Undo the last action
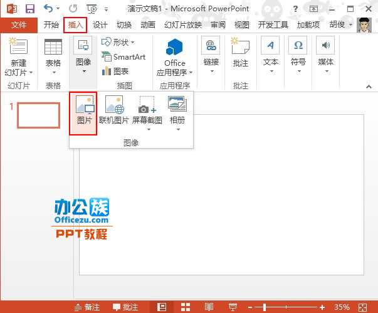This screenshot has height=313, width=378. coord(48,9)
